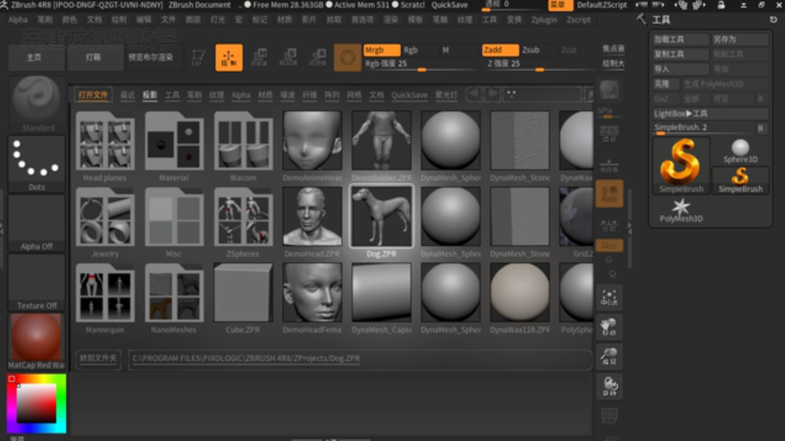Select the Rotate transform icon

(x=318, y=57)
